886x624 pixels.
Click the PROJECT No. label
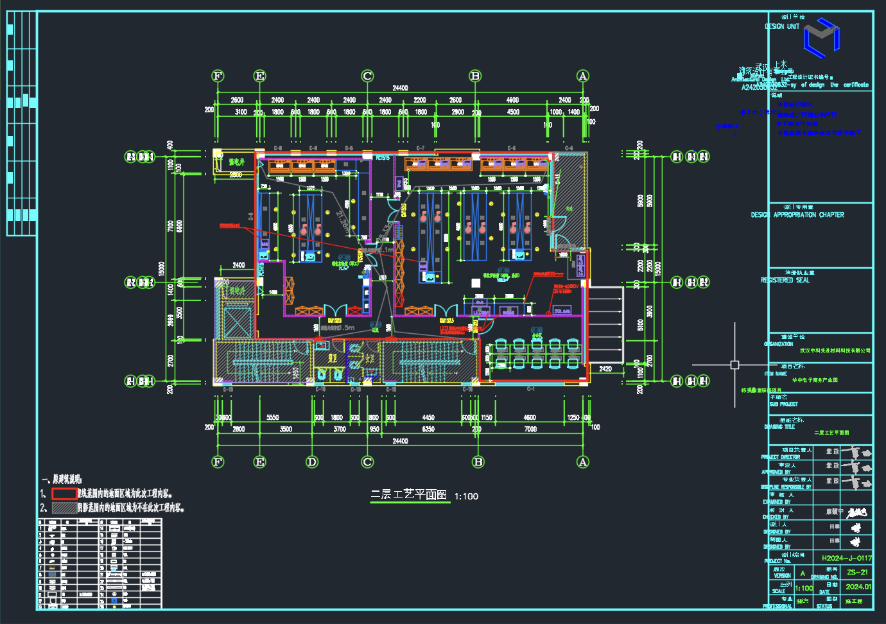click(777, 561)
